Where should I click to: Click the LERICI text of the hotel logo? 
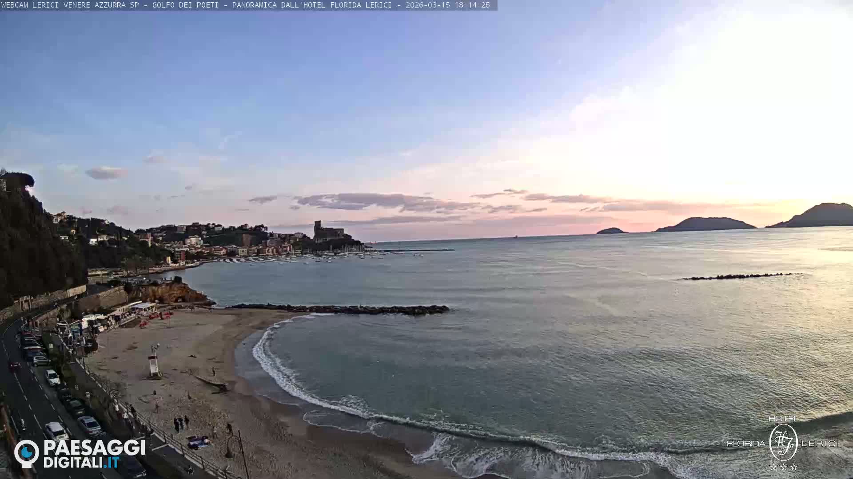click(821, 444)
